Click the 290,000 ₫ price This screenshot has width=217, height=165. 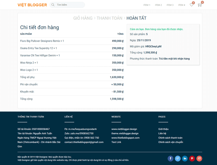pos(118,48)
